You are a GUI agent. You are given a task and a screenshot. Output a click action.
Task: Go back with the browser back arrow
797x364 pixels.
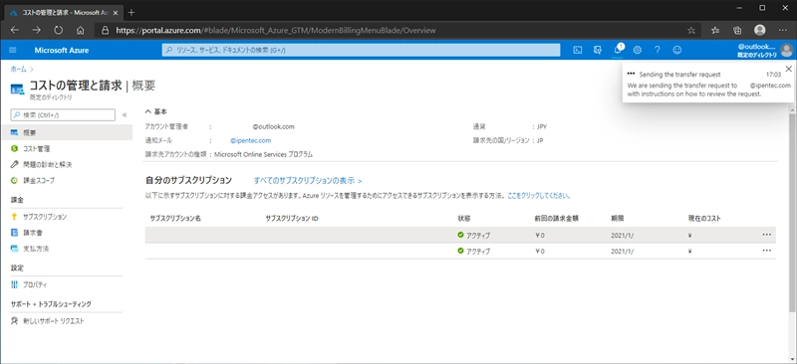coord(14,31)
